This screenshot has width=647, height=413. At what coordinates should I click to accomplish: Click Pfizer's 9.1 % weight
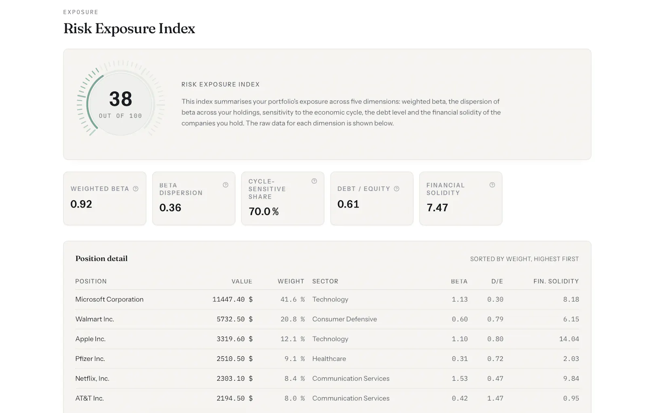pos(294,359)
